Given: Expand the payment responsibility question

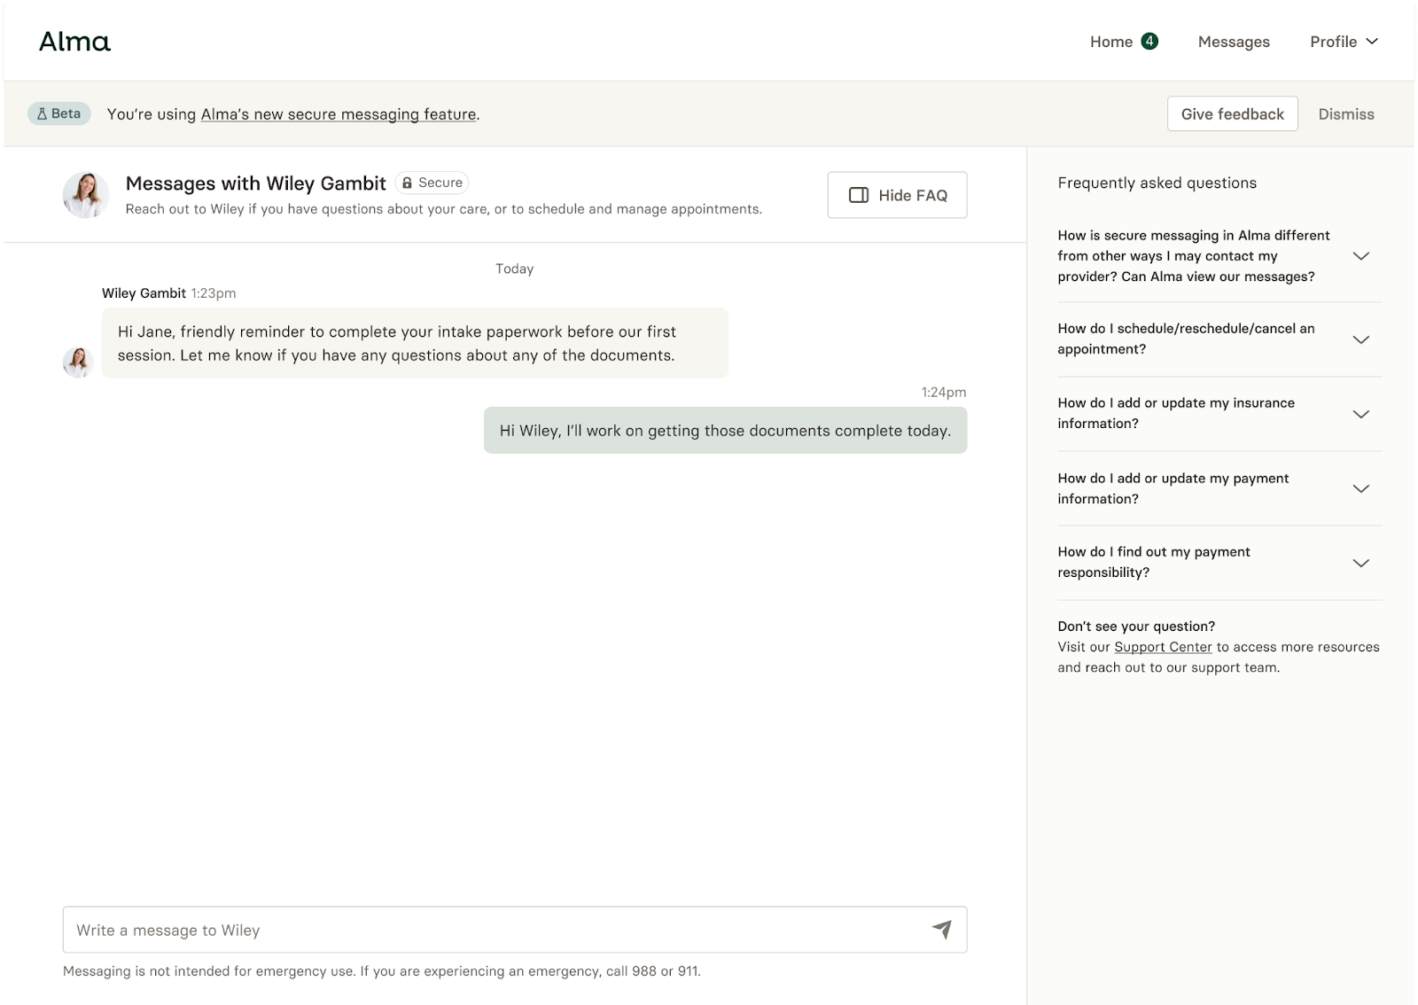Looking at the screenshot, I should pos(1360,563).
